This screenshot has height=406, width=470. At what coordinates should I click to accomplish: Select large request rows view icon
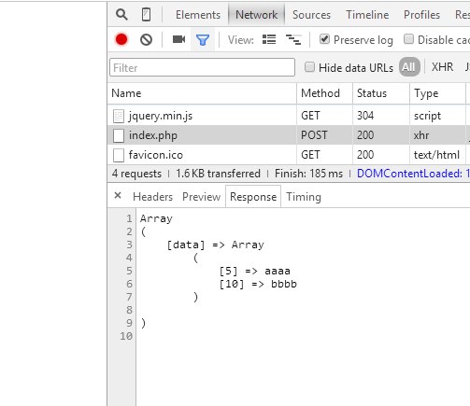(269, 39)
